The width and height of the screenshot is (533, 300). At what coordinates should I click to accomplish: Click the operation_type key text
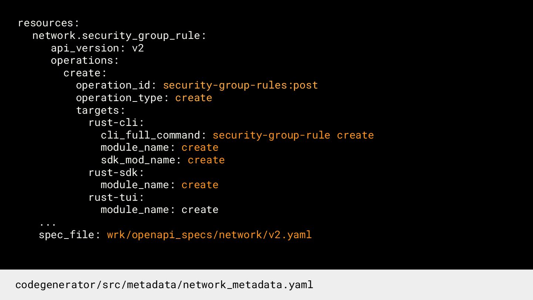[120, 98]
